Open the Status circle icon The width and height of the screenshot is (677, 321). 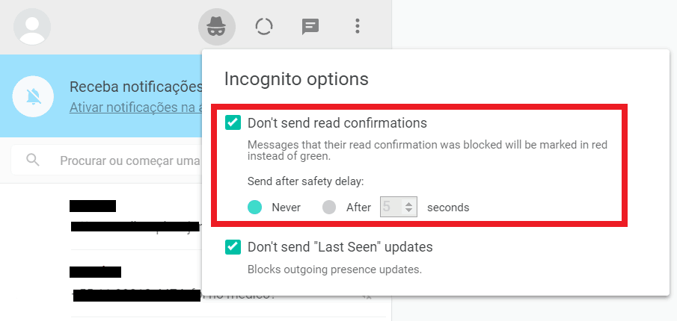pyautogui.click(x=264, y=27)
